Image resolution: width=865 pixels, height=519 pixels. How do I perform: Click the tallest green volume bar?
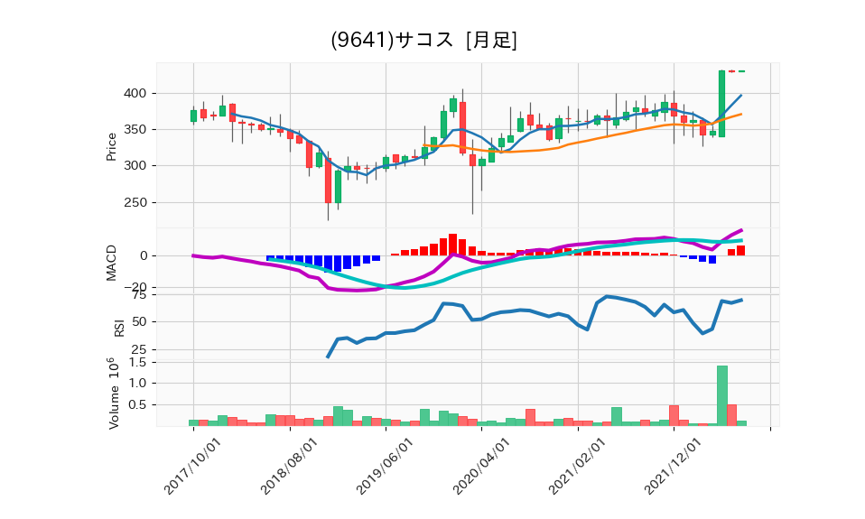click(x=722, y=395)
